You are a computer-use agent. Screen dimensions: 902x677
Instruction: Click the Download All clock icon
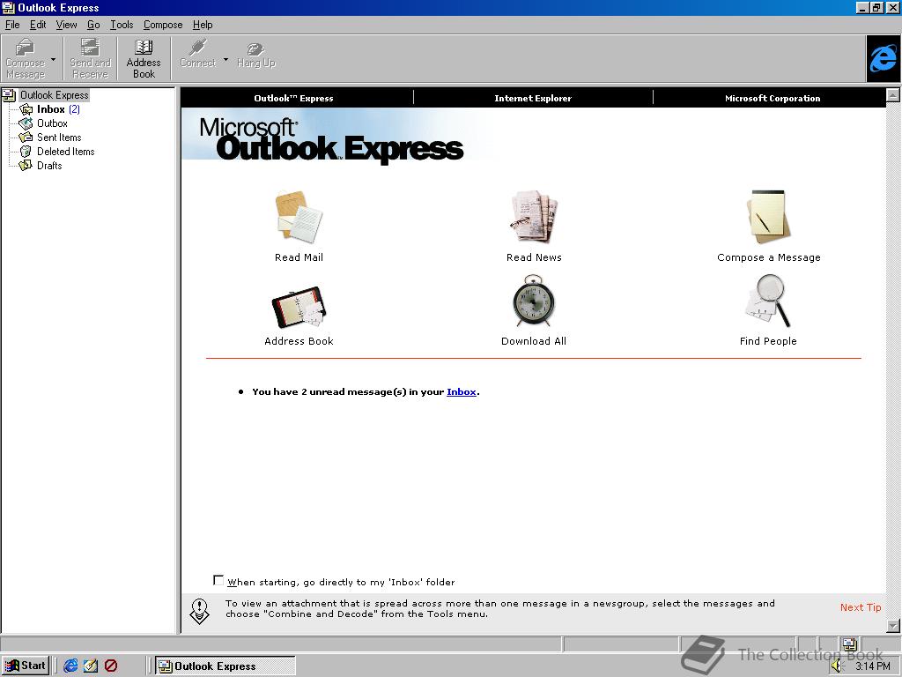click(x=534, y=301)
